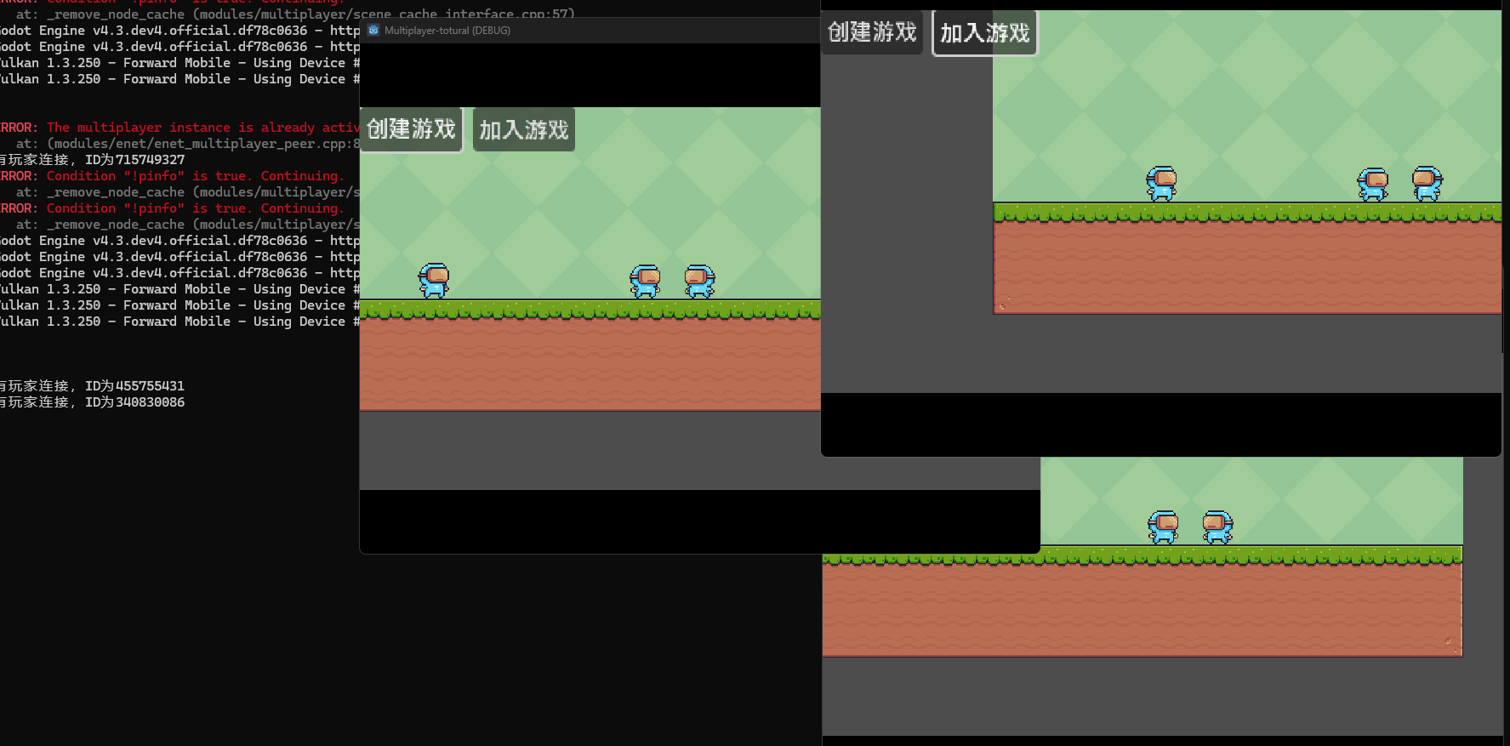
Task: Click the right astronaut in the two-player window
Action: tap(1217, 527)
